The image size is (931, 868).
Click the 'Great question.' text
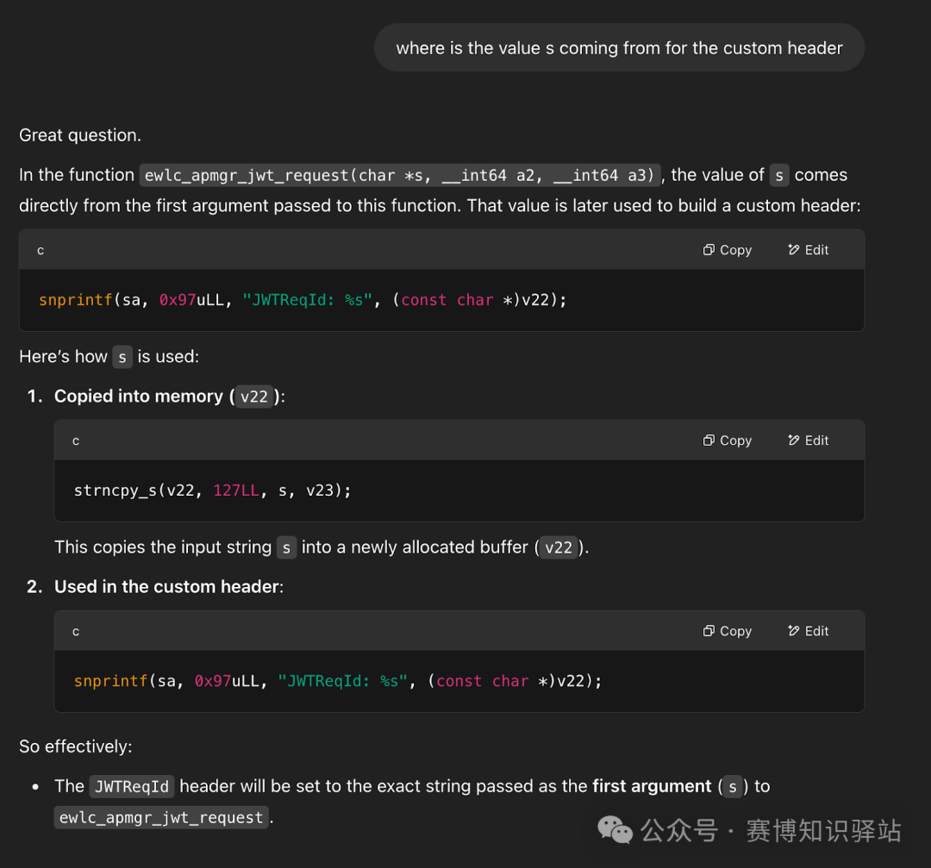[79, 135]
